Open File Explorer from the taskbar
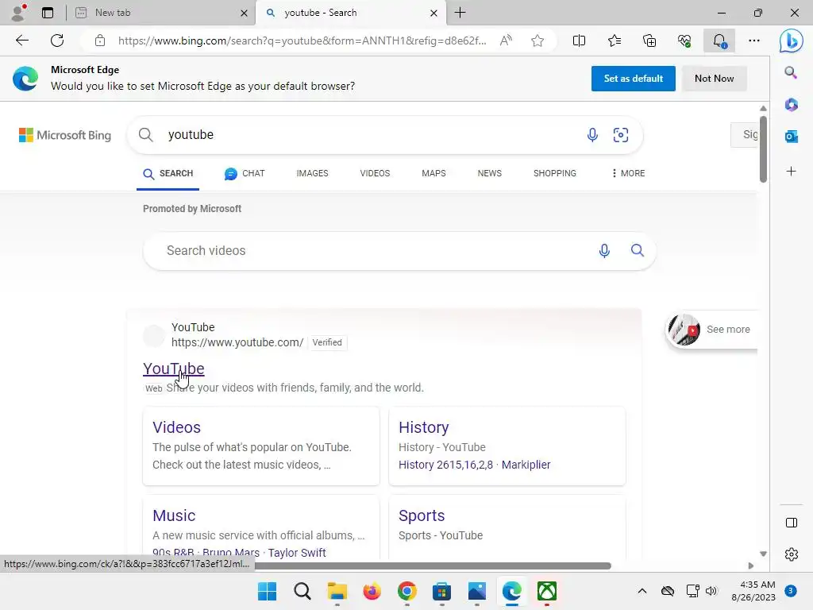 click(337, 591)
